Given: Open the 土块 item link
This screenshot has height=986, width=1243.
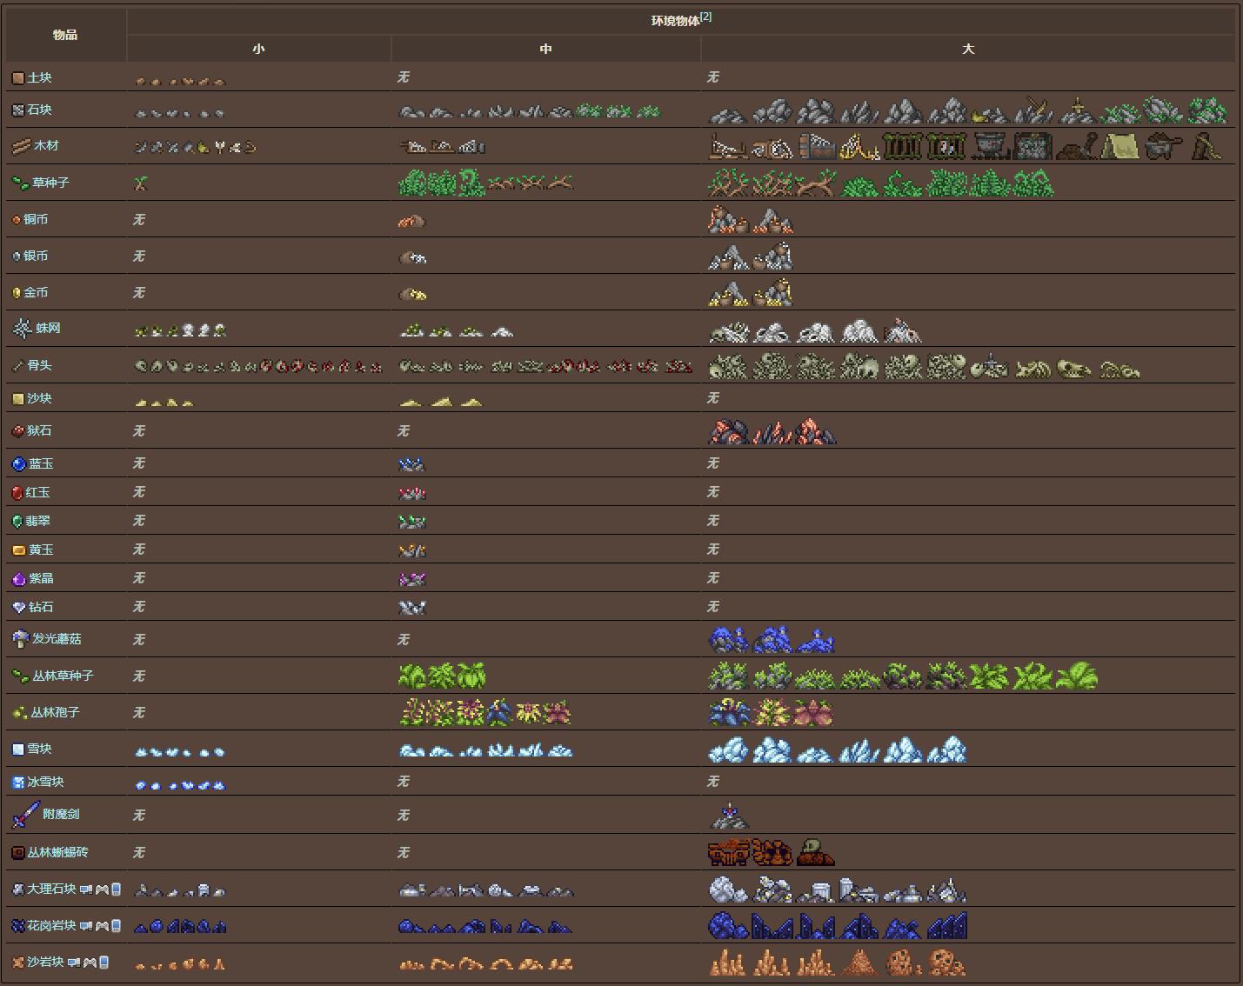Looking at the screenshot, I should [x=39, y=78].
